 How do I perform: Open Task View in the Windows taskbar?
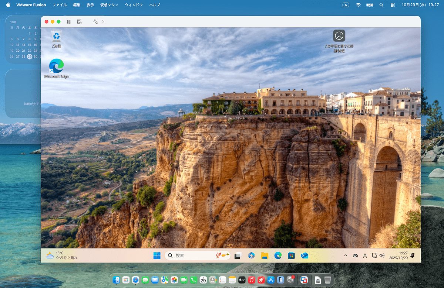click(x=238, y=256)
